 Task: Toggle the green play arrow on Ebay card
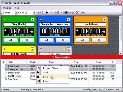pyautogui.click(x=5, y=19)
